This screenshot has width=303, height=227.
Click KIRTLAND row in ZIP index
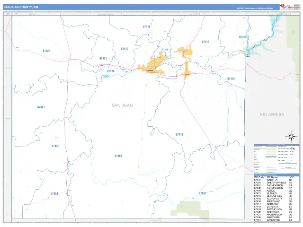(x=273, y=204)
